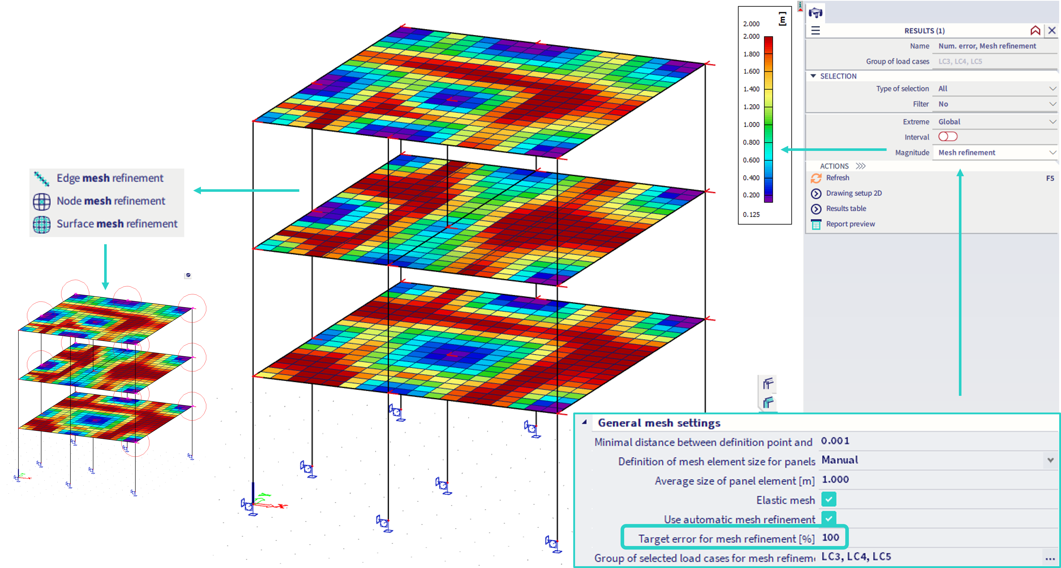Viewport: 1061px width, 568px height.
Task: Click the Target error for mesh refinement field
Action: [830, 538]
